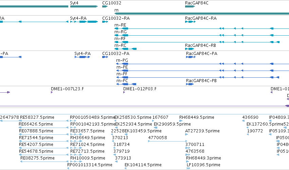
Task: Select the RE54207.5prime EST label
Action: [36, 145]
